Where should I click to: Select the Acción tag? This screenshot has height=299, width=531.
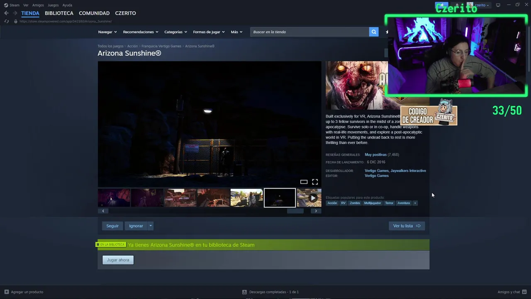pos(332,203)
